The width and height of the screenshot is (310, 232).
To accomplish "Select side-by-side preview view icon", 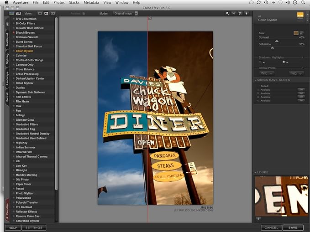I will click(x=53, y=14).
